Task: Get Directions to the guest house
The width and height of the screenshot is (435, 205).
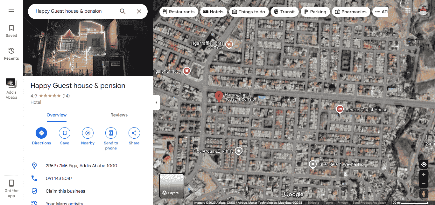Action: coord(41,136)
